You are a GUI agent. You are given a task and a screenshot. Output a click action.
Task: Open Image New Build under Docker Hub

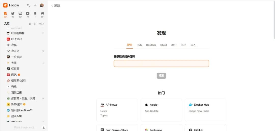point(199,111)
